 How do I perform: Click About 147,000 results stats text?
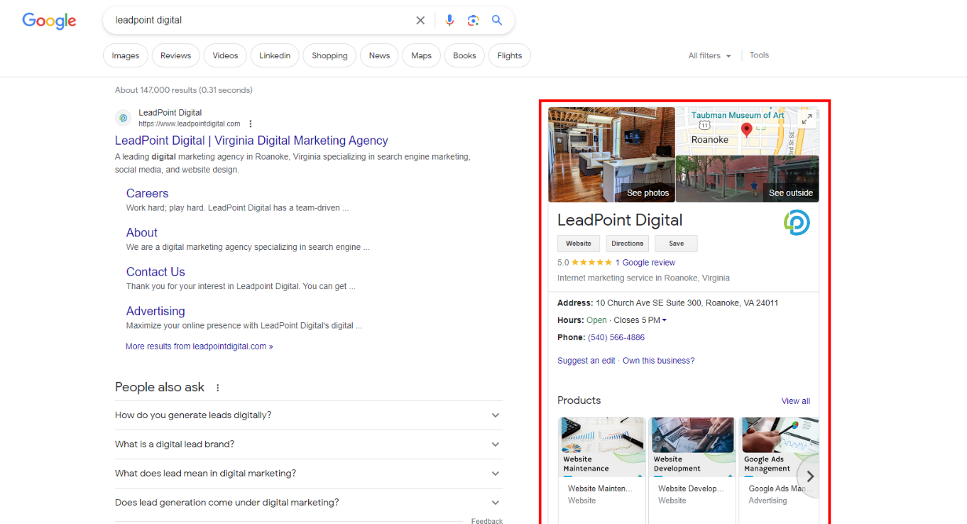[x=184, y=90]
